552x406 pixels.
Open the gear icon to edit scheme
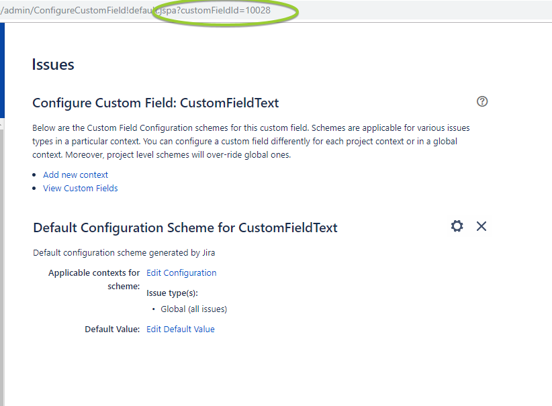[x=457, y=226]
